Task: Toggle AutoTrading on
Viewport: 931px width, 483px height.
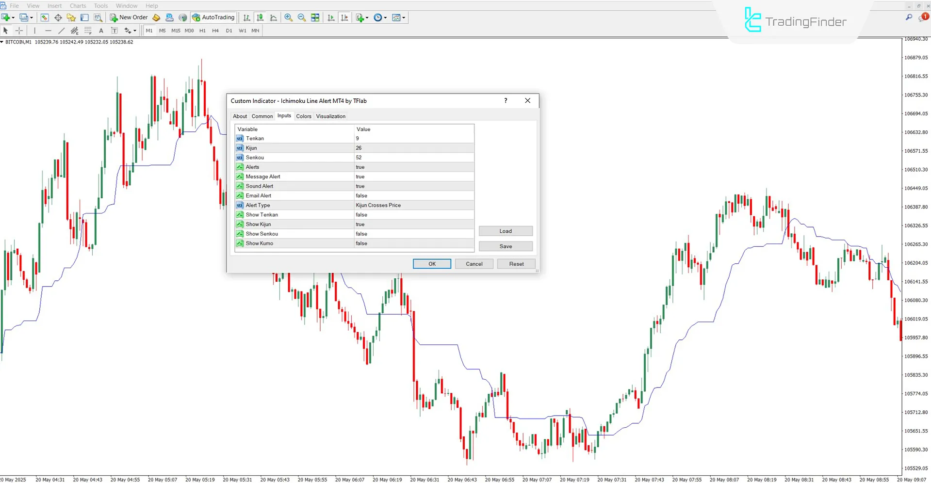Action: tap(212, 17)
